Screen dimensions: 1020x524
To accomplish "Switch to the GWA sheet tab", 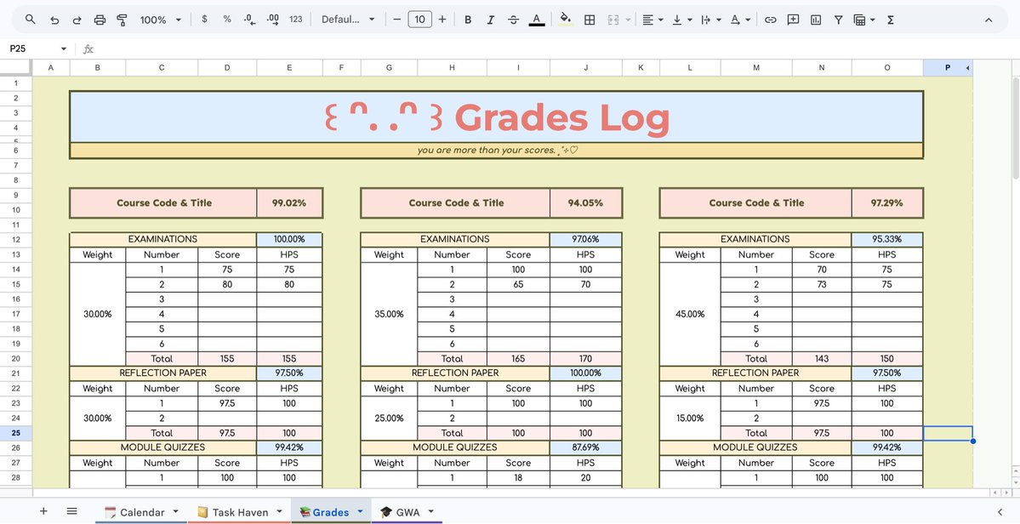I will (x=407, y=512).
